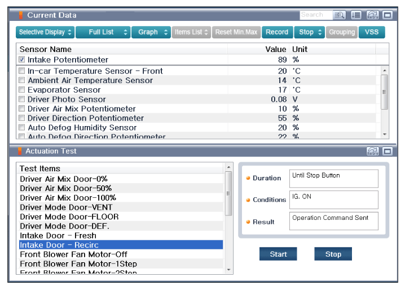Open the Stop dropdown in the toolbar

point(310,32)
